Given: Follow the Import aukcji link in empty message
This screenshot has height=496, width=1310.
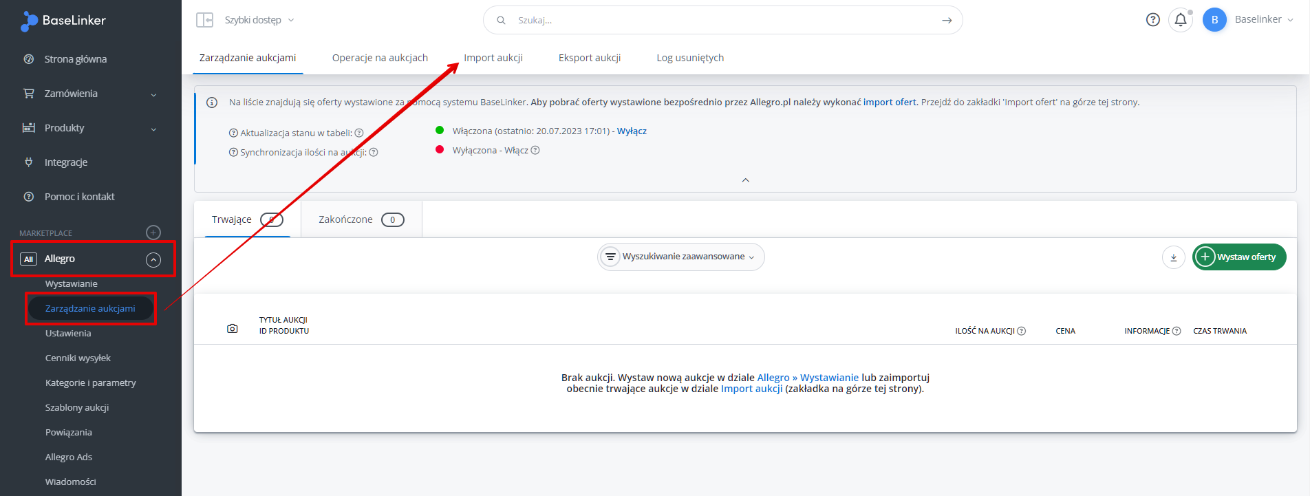Looking at the screenshot, I should [x=751, y=389].
